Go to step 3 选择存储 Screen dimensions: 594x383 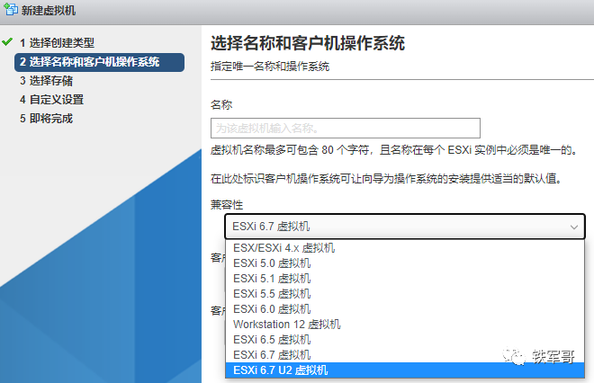(x=46, y=81)
